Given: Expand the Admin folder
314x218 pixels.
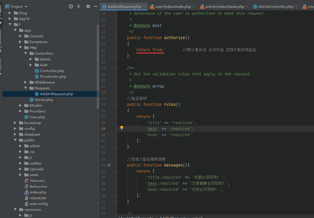Looking at the screenshot, I should (31, 59).
